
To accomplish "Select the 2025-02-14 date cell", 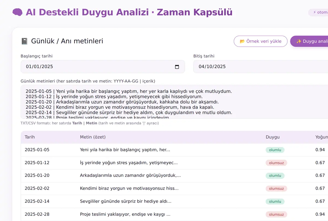I will pyautogui.click(x=37, y=201).
